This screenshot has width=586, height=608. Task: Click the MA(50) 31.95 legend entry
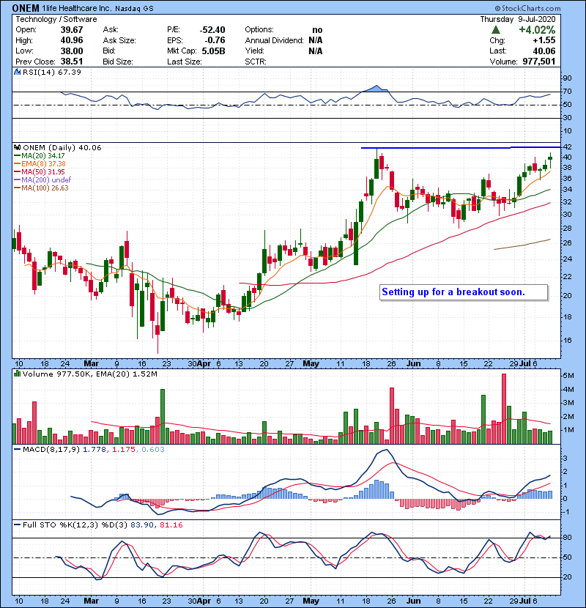40,171
